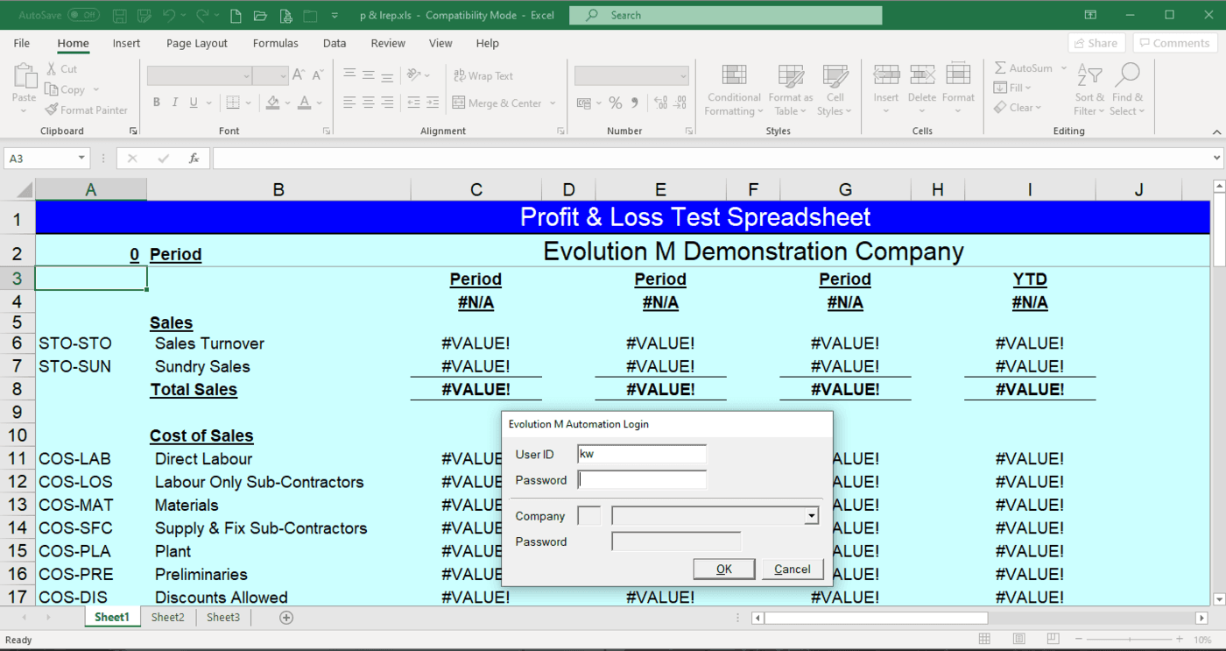
Task: Toggle Bold formatting
Action: [x=157, y=103]
